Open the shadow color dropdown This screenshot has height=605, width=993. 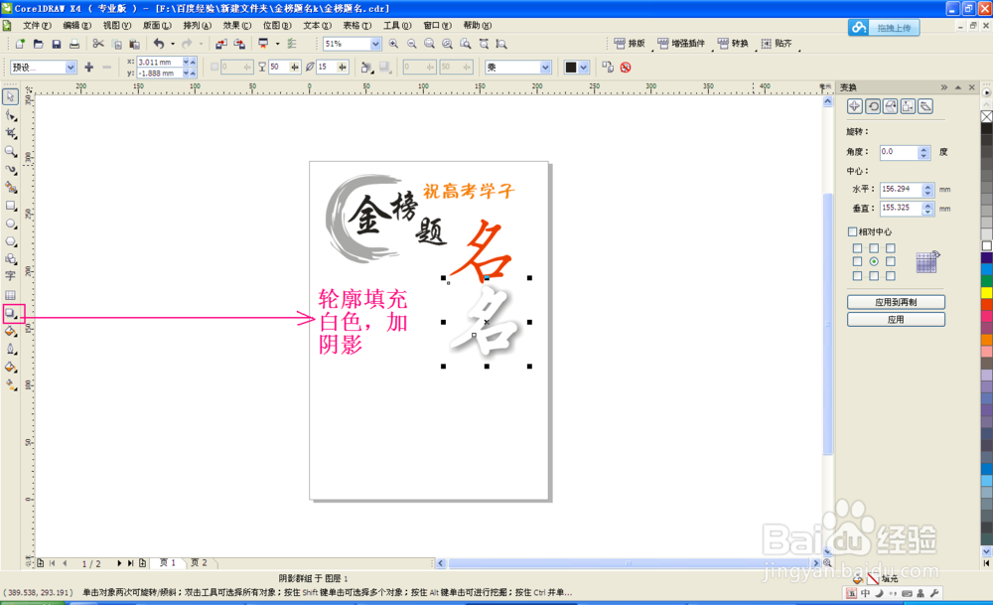(x=583, y=68)
